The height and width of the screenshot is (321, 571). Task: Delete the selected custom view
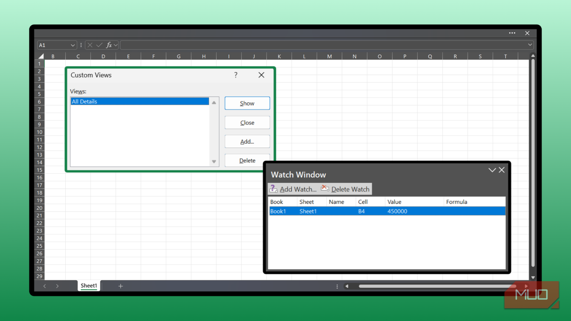coord(247,160)
